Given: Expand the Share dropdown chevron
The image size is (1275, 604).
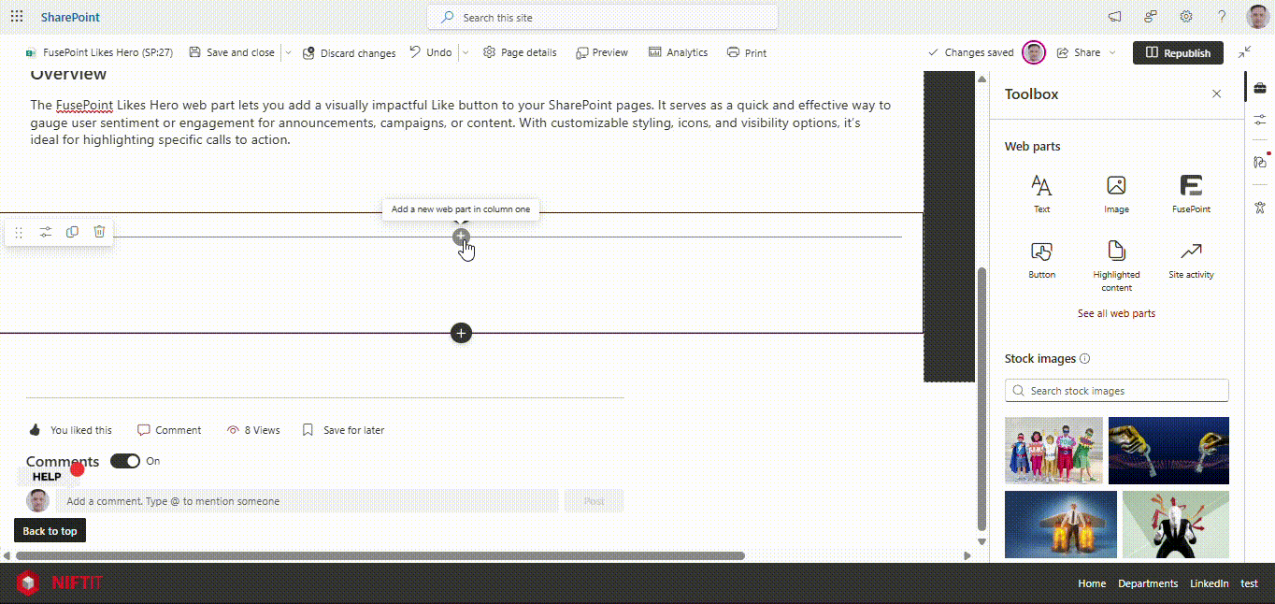Looking at the screenshot, I should coord(1112,53).
